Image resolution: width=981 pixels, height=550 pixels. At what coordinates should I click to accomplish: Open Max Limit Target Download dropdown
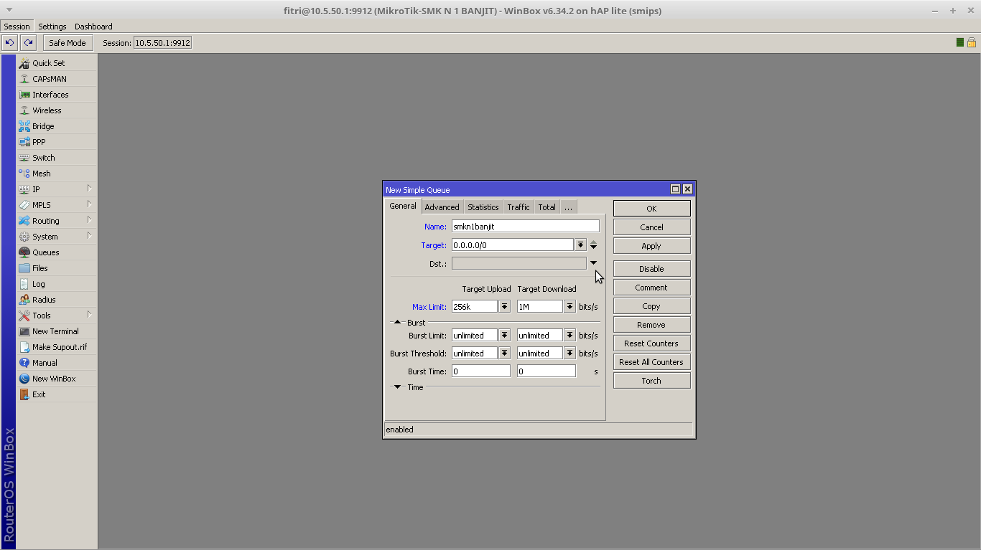[569, 307]
